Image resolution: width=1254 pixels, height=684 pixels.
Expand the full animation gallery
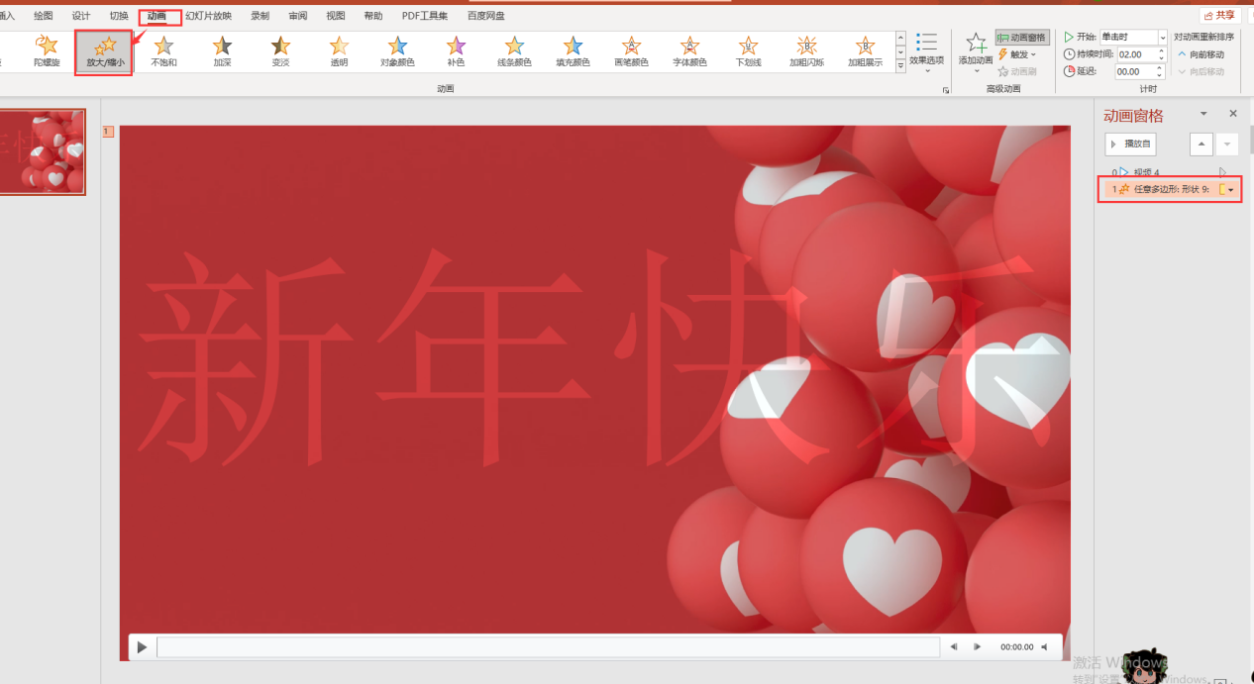[900, 66]
